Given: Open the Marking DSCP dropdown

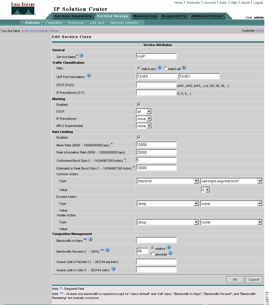Looking at the screenshot, I should coord(144,111).
